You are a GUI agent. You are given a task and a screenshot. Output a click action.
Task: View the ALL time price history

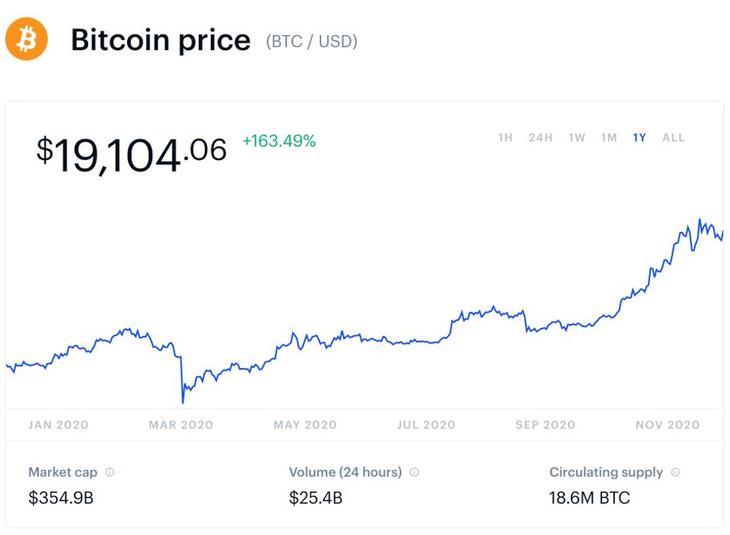coord(674,138)
